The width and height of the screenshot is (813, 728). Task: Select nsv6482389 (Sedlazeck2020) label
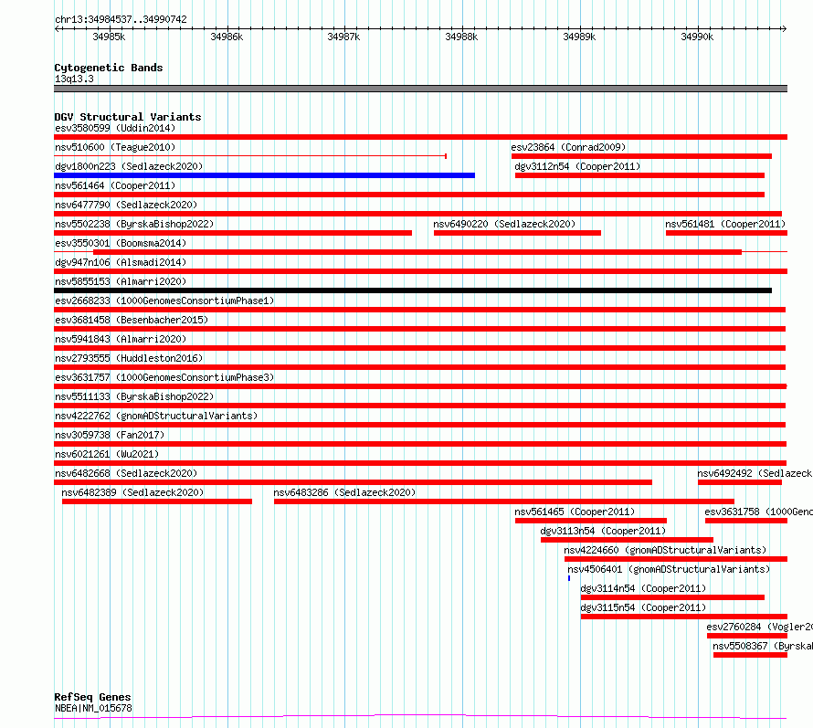[x=132, y=492]
